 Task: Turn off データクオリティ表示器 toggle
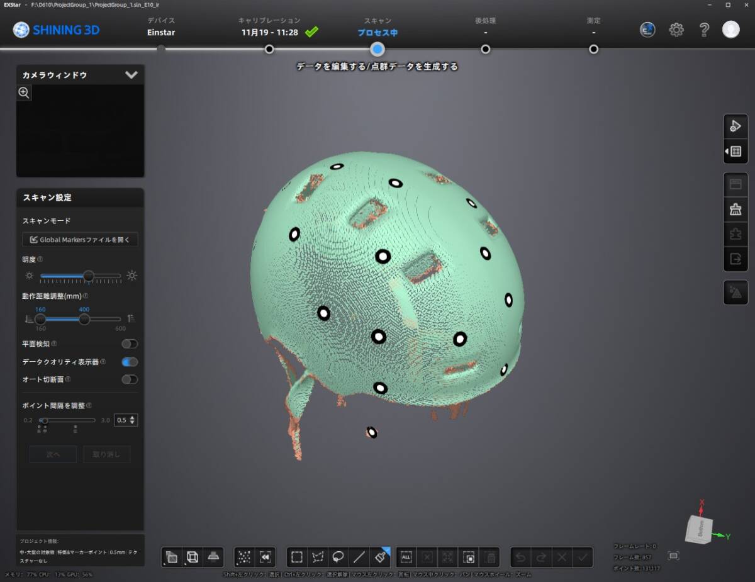[130, 362]
